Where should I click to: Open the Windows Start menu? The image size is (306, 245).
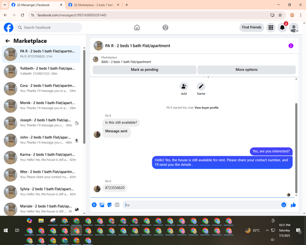tap(6, 230)
